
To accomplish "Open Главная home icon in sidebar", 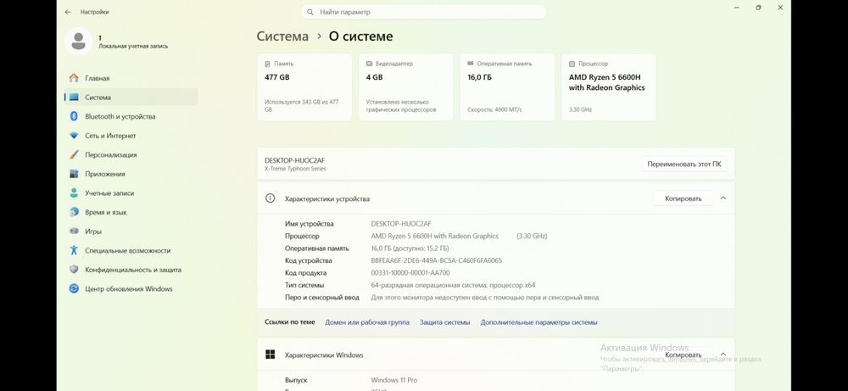I will click(x=74, y=78).
